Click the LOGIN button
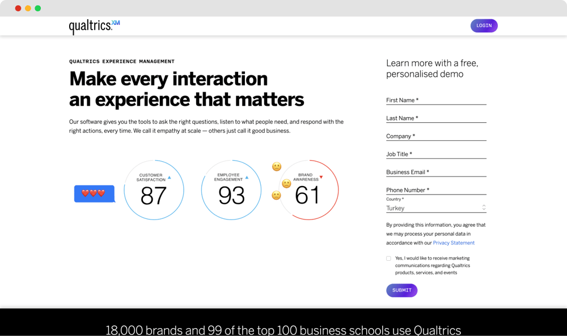This screenshot has width=567, height=336. coord(484,25)
